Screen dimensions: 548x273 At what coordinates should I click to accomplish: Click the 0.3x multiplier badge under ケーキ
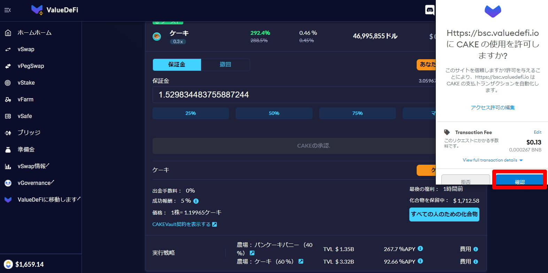[x=178, y=41]
